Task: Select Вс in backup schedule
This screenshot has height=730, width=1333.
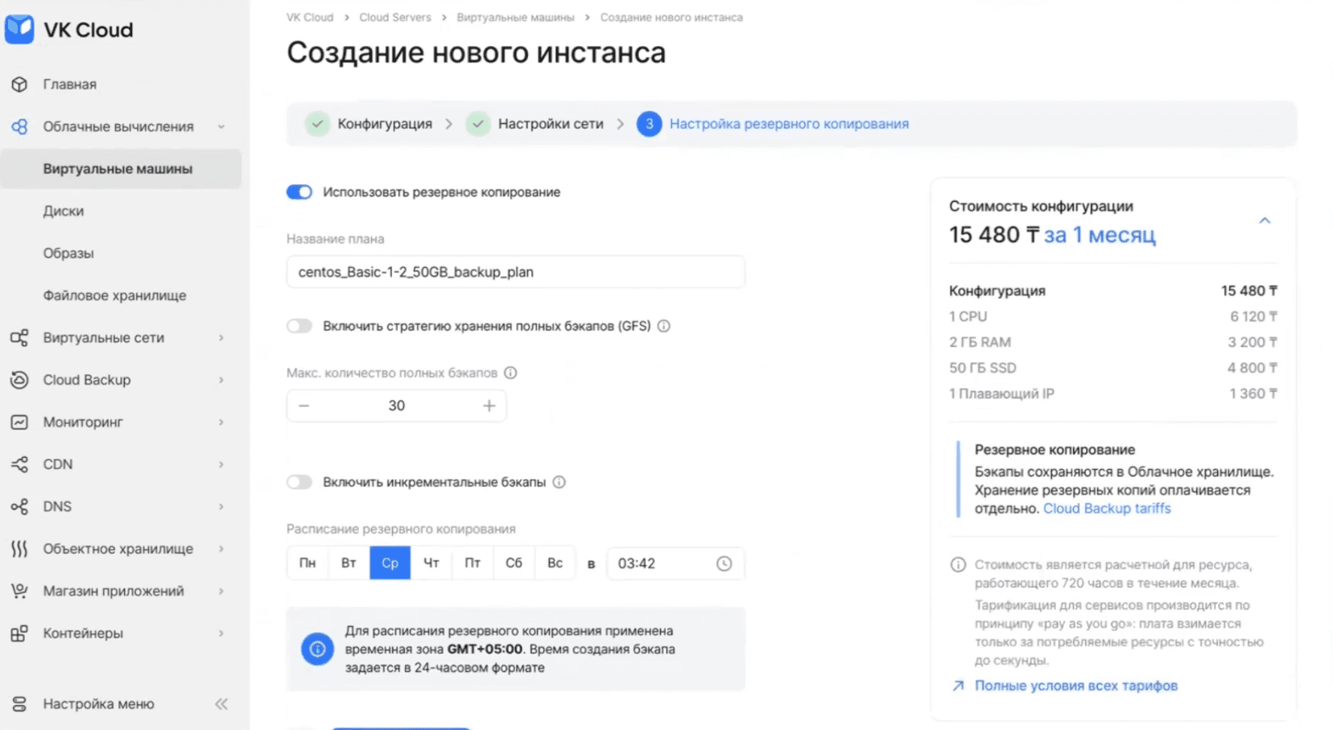Action: click(x=555, y=563)
